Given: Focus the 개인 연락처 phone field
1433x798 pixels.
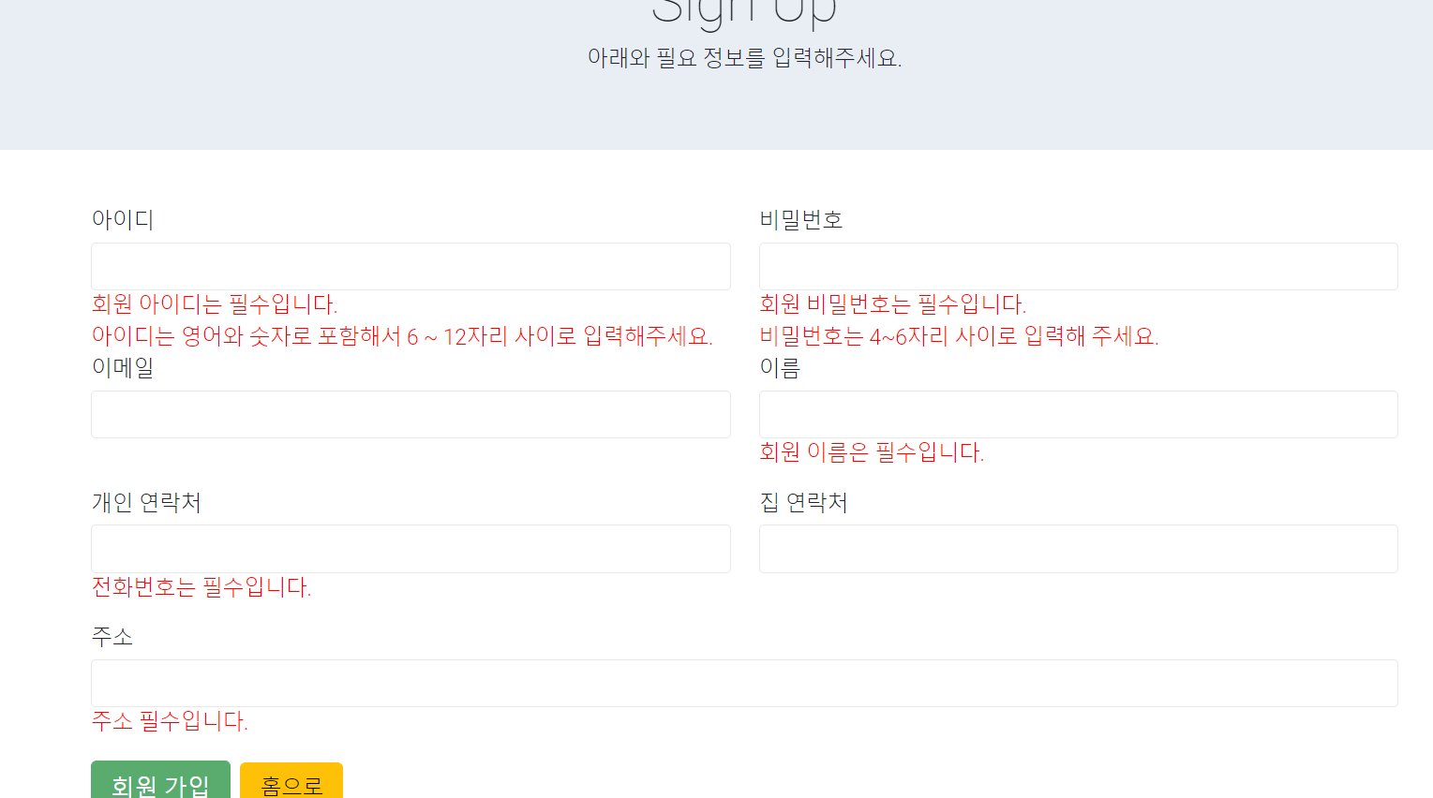Looking at the screenshot, I should coord(410,549).
